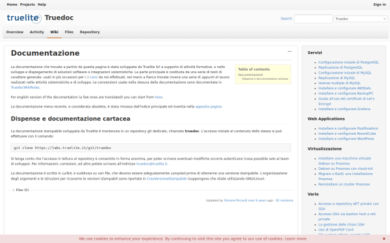
Task: View the 92 revisions link
Action: coord(284,200)
